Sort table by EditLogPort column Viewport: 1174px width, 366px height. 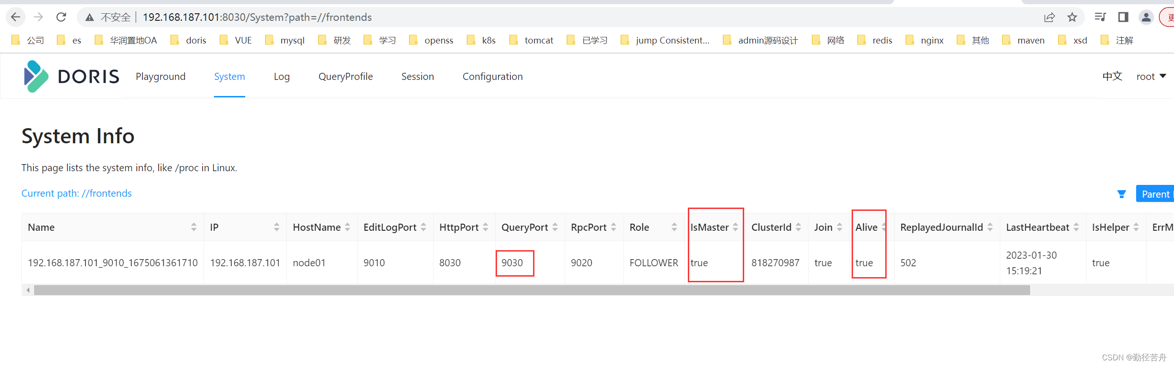[x=423, y=227]
